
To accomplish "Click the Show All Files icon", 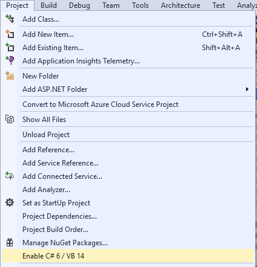I will point(10,119).
